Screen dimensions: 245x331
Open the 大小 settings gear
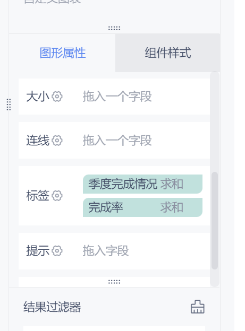click(57, 97)
